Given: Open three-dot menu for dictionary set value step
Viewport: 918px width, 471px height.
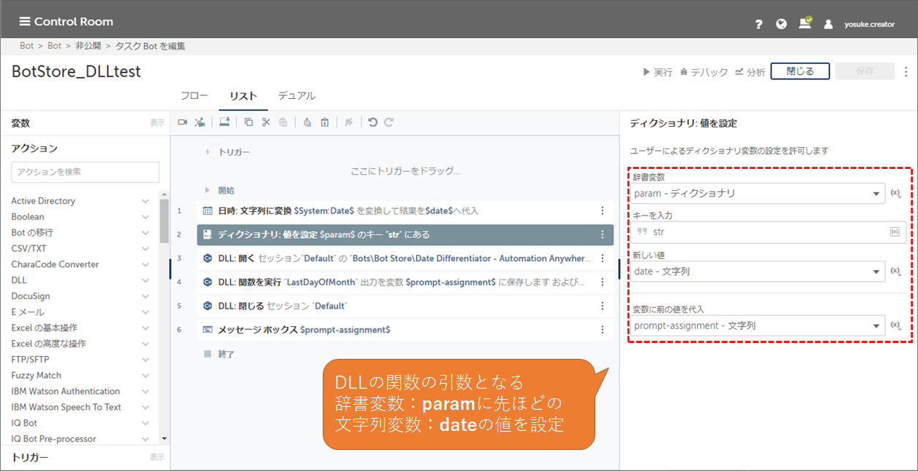Looking at the screenshot, I should 603,234.
